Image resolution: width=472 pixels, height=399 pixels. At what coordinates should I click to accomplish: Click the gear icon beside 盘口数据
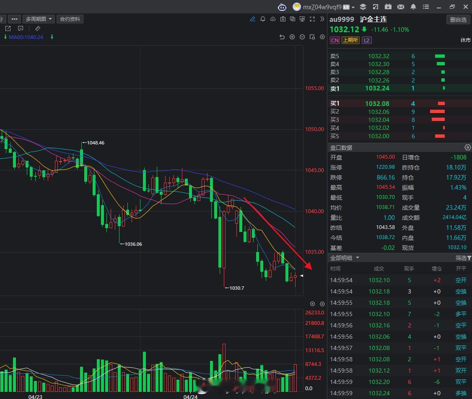[468, 147]
